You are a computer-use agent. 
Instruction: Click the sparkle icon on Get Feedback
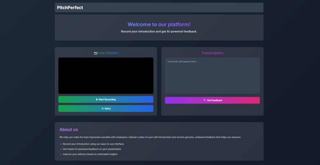point(204,100)
